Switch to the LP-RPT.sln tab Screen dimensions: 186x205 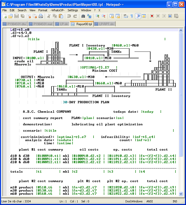tap(105, 24)
